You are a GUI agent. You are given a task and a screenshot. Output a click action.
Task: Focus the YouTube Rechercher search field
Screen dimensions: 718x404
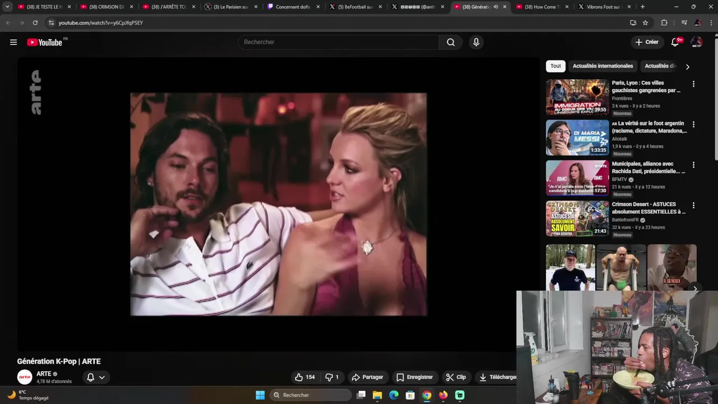(x=339, y=42)
